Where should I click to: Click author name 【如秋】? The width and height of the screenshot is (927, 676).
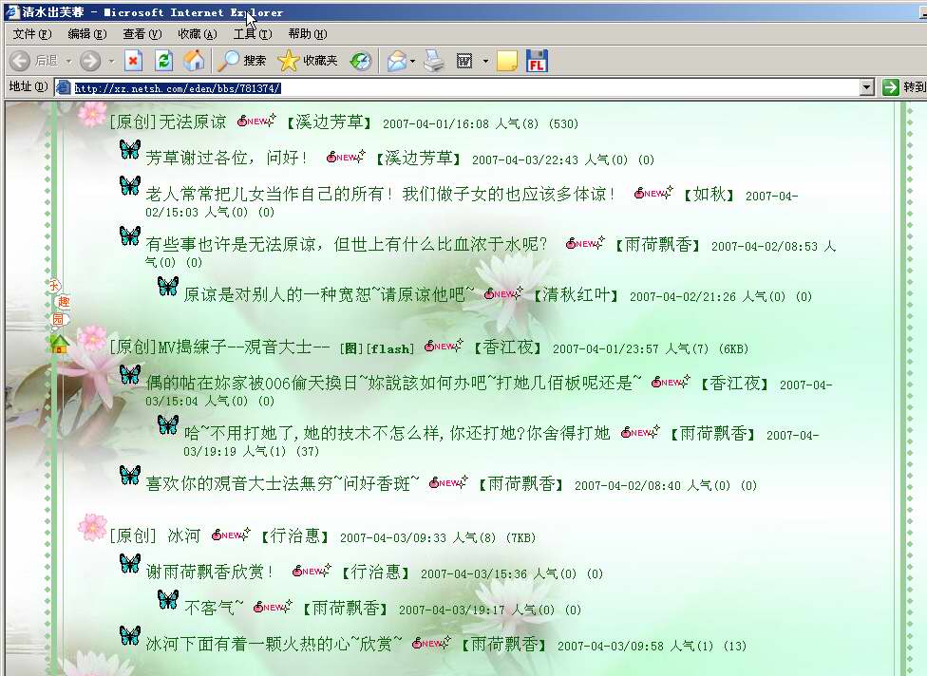pyautogui.click(x=709, y=195)
